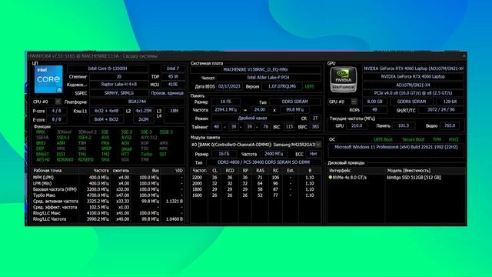Click the green UEFI label beside BIOS version

click(x=309, y=86)
